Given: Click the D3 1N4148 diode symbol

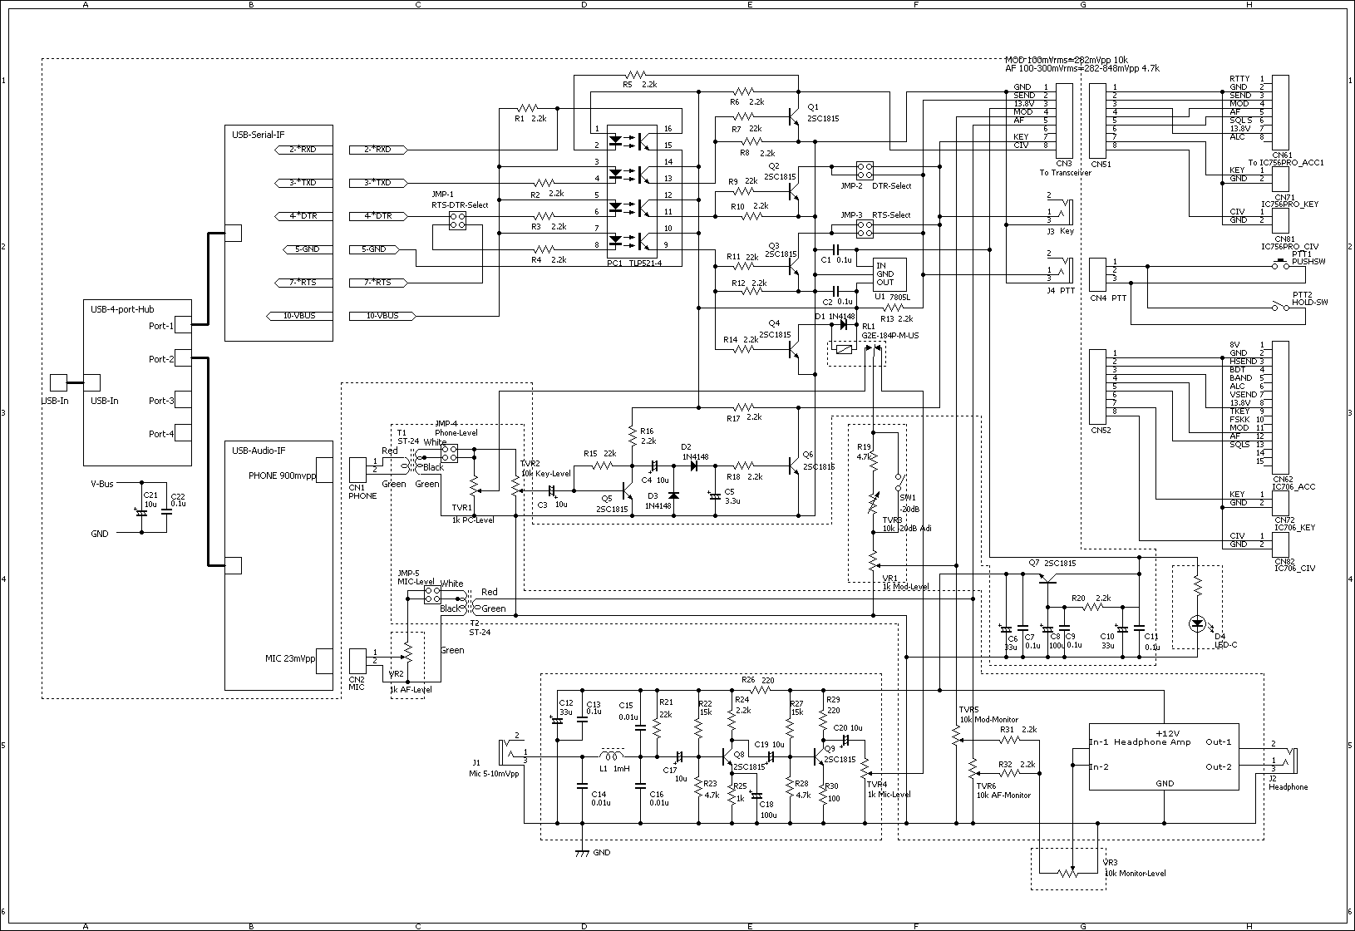Looking at the screenshot, I should pyautogui.click(x=673, y=496).
